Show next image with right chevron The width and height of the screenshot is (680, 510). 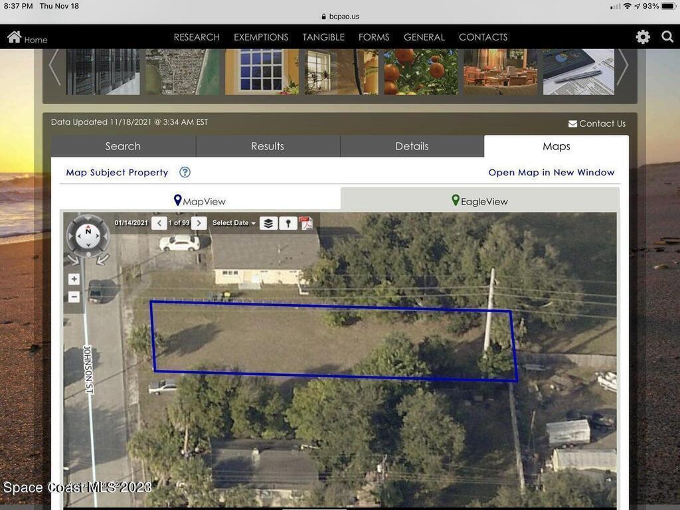click(199, 223)
